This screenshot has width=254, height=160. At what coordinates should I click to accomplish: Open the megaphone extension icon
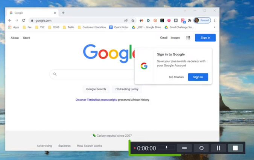coord(141,21)
